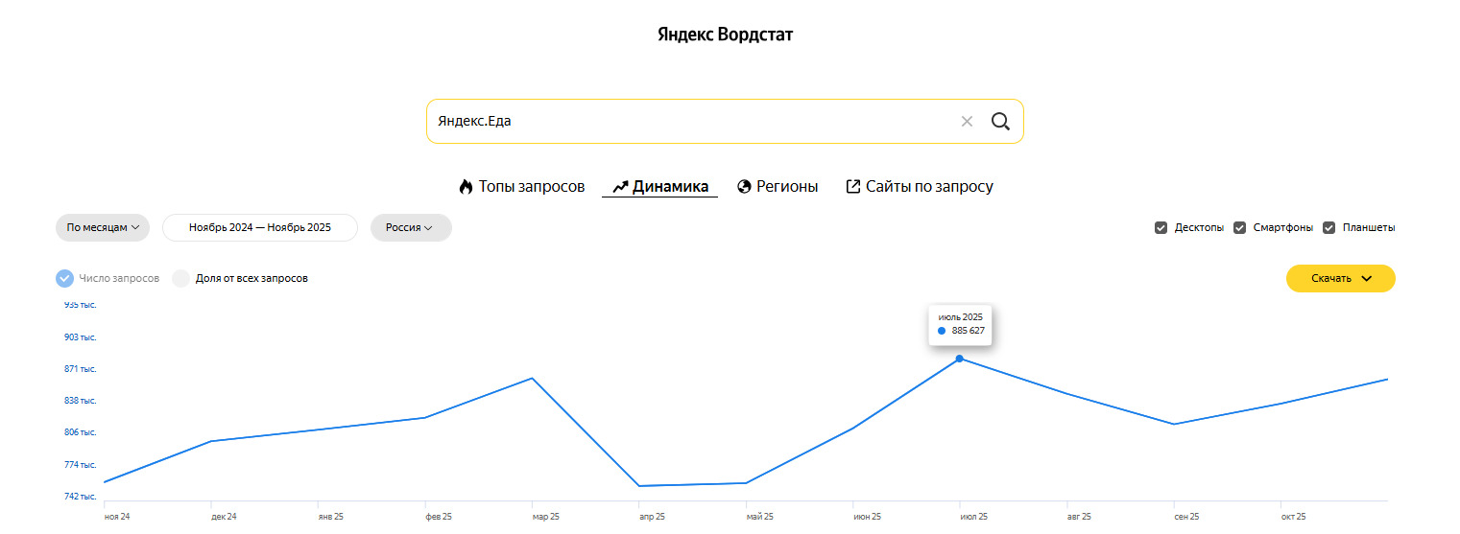This screenshot has width=1460, height=534.
Task: Click the flame icon for top queries
Action: click(467, 187)
